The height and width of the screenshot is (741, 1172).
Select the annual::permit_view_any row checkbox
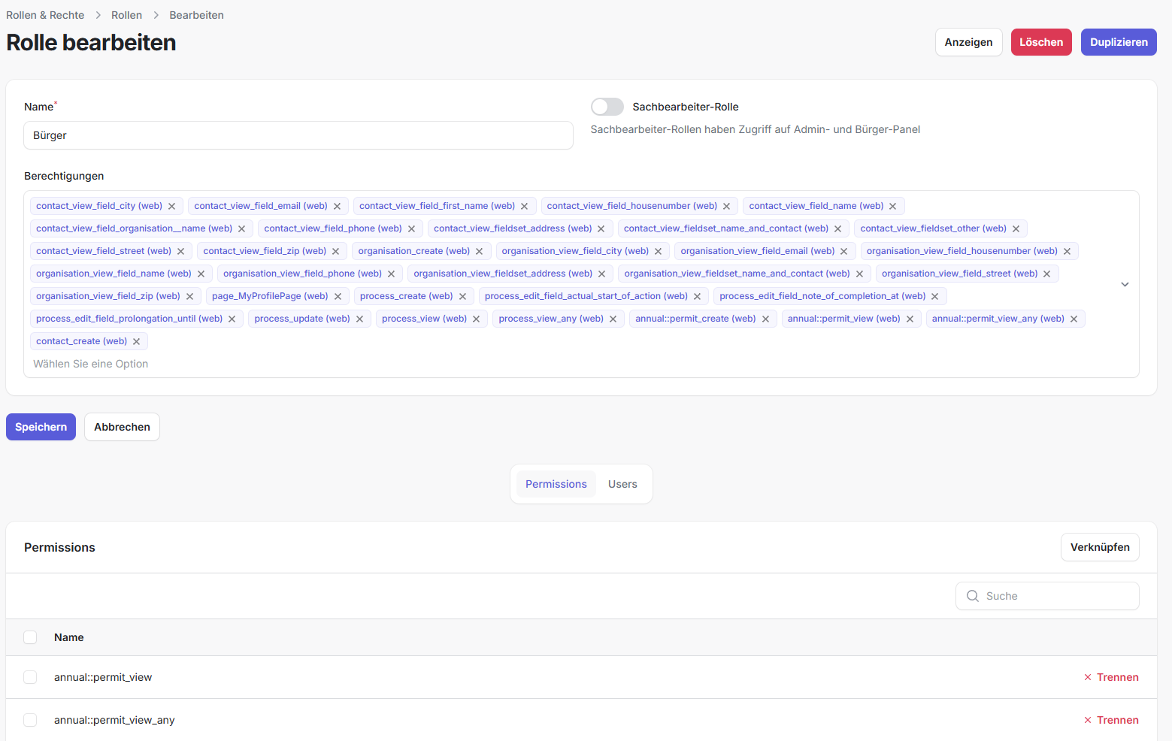(x=30, y=720)
